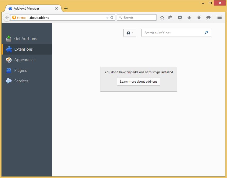This screenshot has width=227, height=178.
Task: Open the Services category
Action: 21,81
